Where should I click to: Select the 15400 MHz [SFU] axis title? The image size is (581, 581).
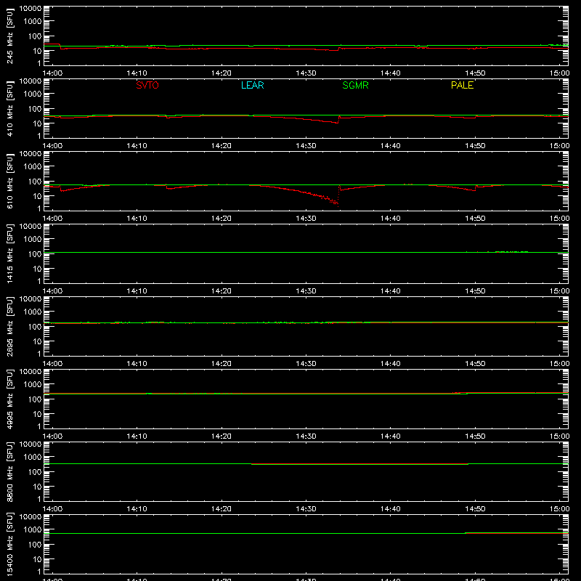point(10,544)
